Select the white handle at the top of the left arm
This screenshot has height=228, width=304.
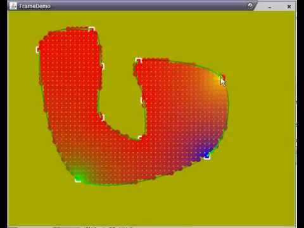(92, 29)
